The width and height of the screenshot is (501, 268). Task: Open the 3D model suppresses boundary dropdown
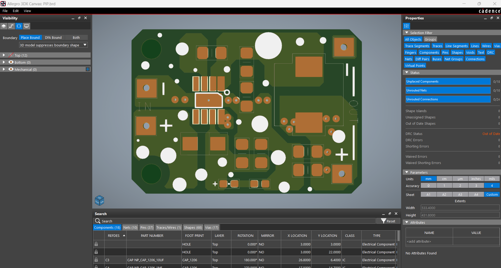coord(53,45)
